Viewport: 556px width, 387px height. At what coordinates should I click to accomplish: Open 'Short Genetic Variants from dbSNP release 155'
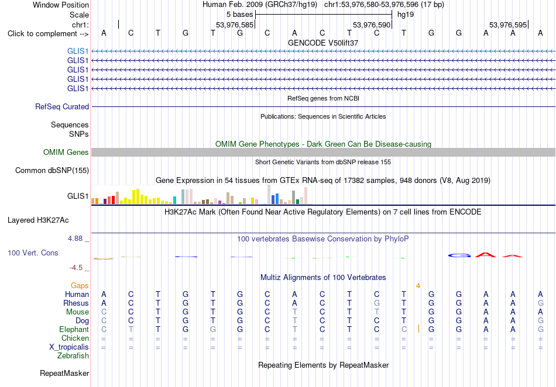[x=323, y=162]
